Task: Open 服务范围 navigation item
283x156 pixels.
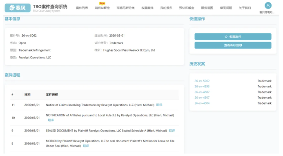Action: (207, 8)
